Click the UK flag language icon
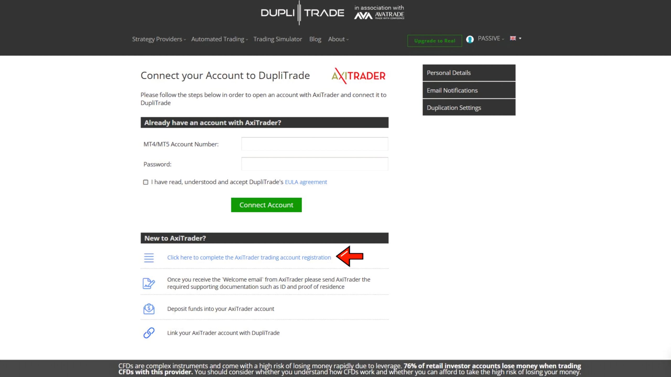This screenshot has width=671, height=377. point(513,38)
